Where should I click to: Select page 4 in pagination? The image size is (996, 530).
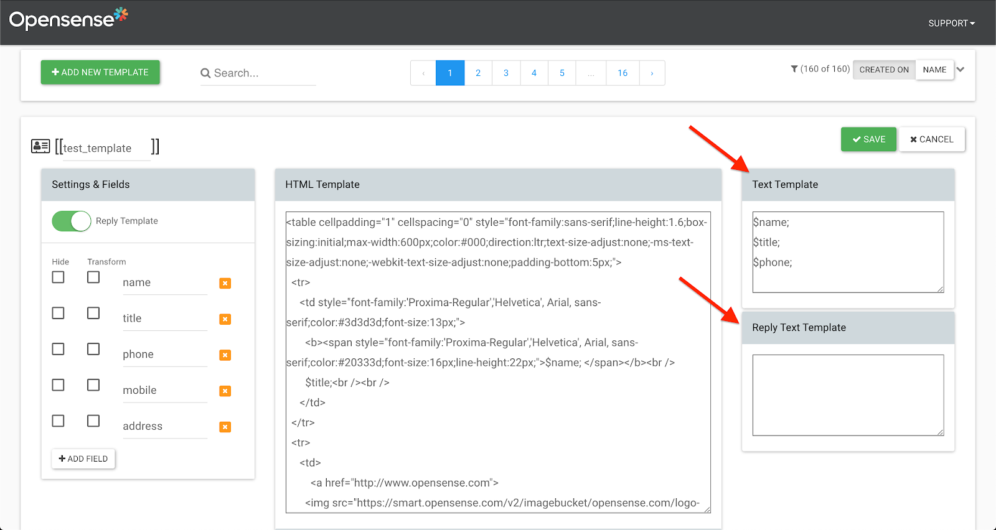[534, 73]
